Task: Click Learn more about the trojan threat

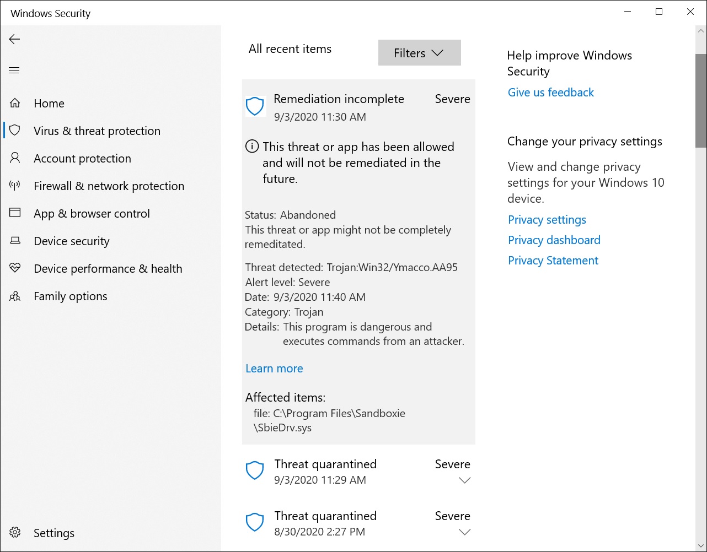Action: pos(274,368)
